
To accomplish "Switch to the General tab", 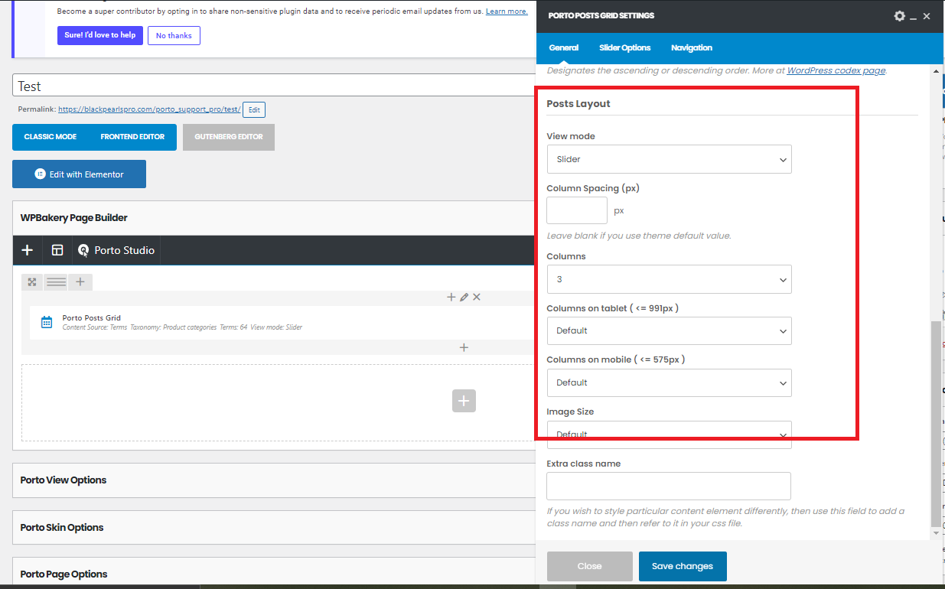I will (564, 47).
